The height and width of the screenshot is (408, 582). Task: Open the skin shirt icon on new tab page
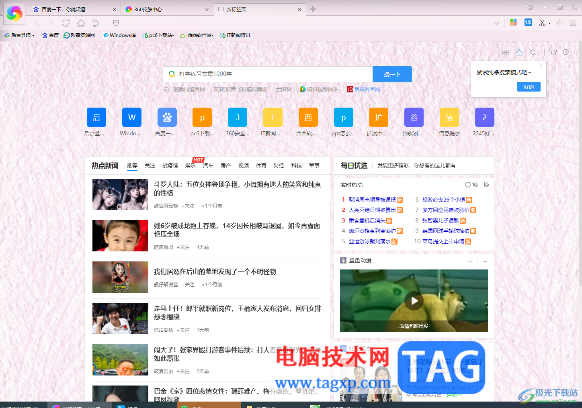coord(553,52)
